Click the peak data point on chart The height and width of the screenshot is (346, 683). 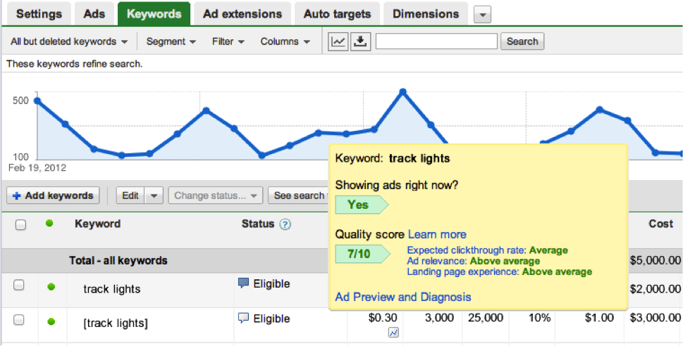(x=402, y=91)
